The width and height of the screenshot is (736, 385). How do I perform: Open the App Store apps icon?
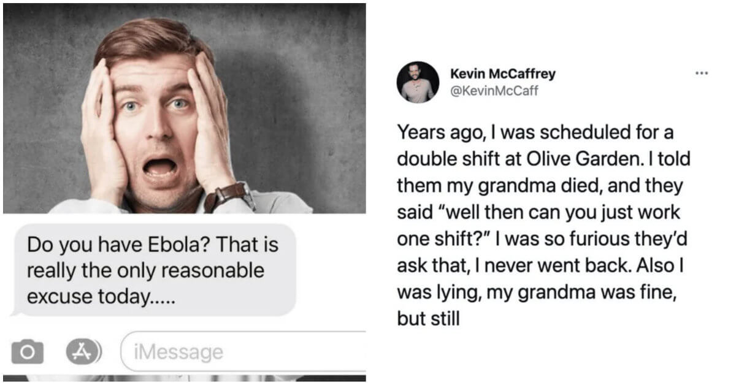[x=83, y=352]
